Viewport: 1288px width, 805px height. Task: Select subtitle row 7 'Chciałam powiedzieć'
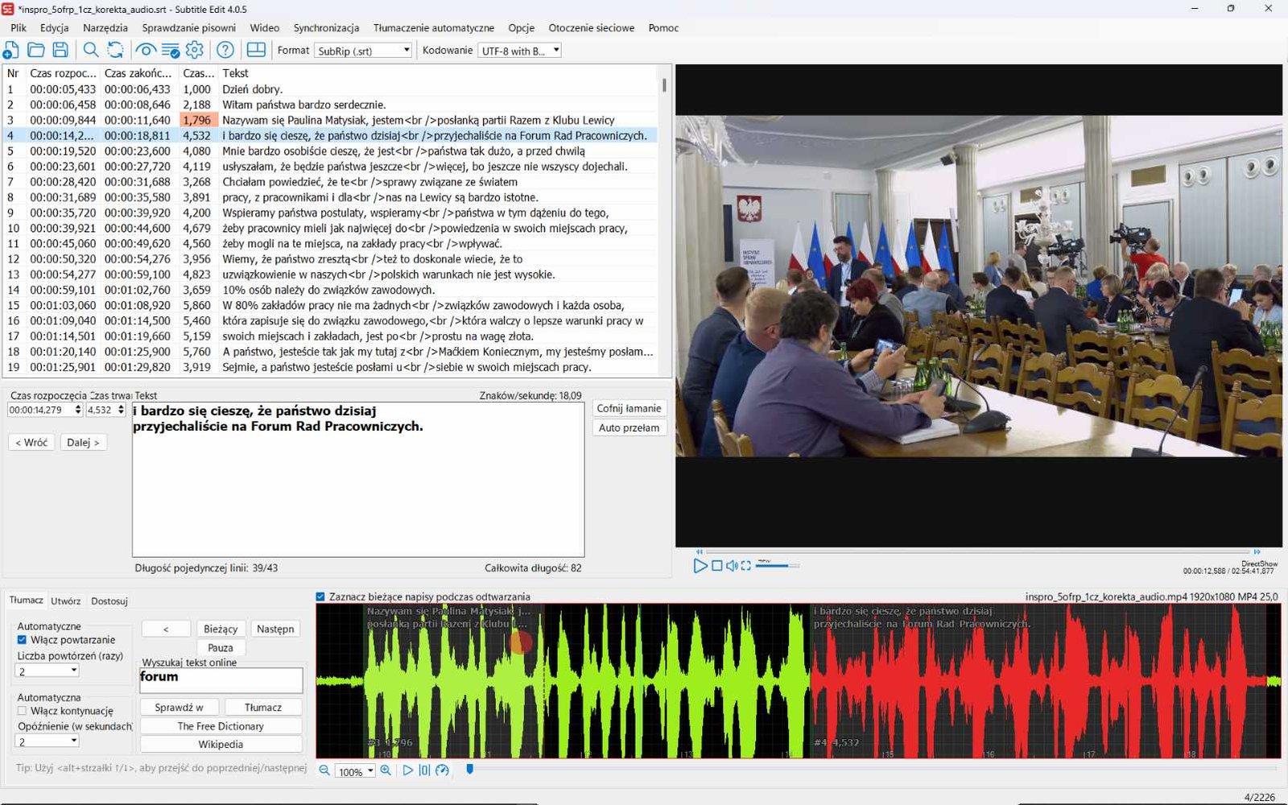tap(330, 182)
